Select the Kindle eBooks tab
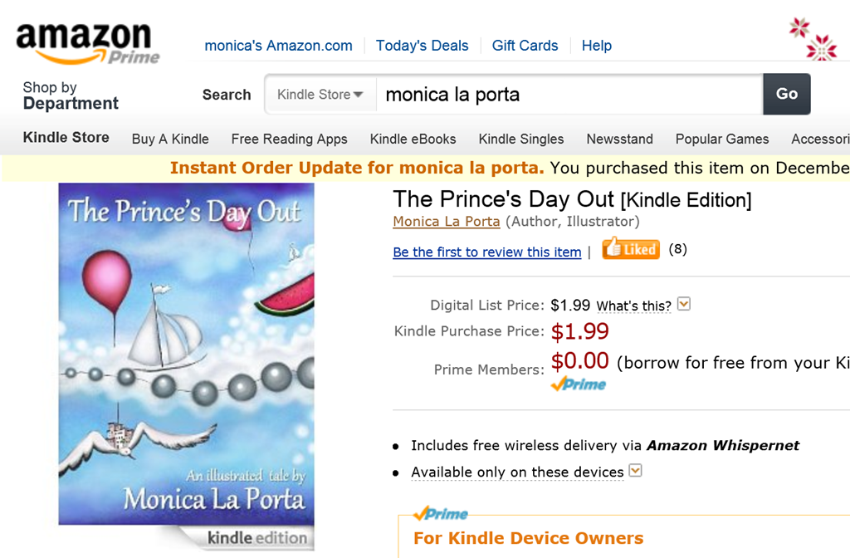 pos(413,139)
